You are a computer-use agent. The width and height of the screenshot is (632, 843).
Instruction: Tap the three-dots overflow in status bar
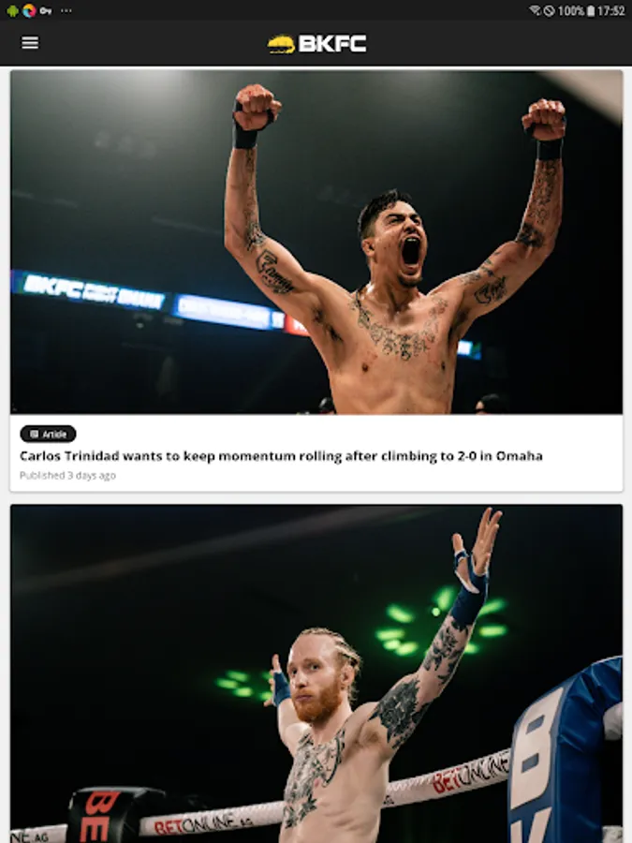(66, 10)
